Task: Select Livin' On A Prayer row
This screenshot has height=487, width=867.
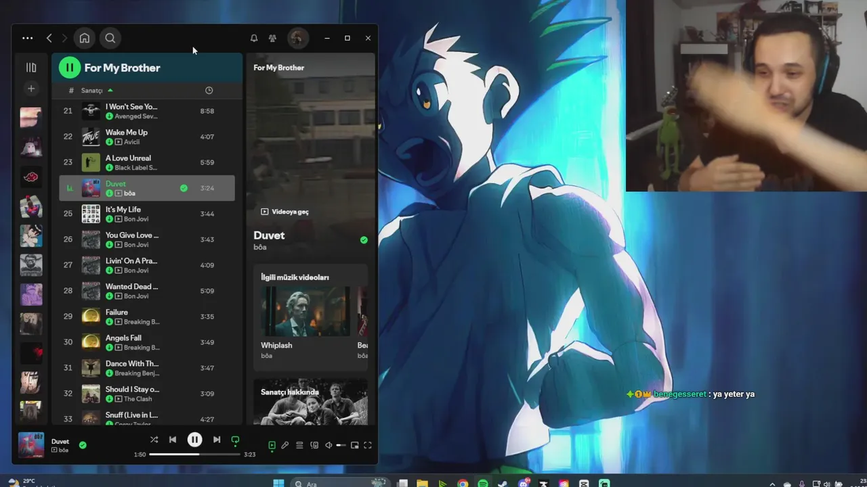Action: click(x=147, y=265)
